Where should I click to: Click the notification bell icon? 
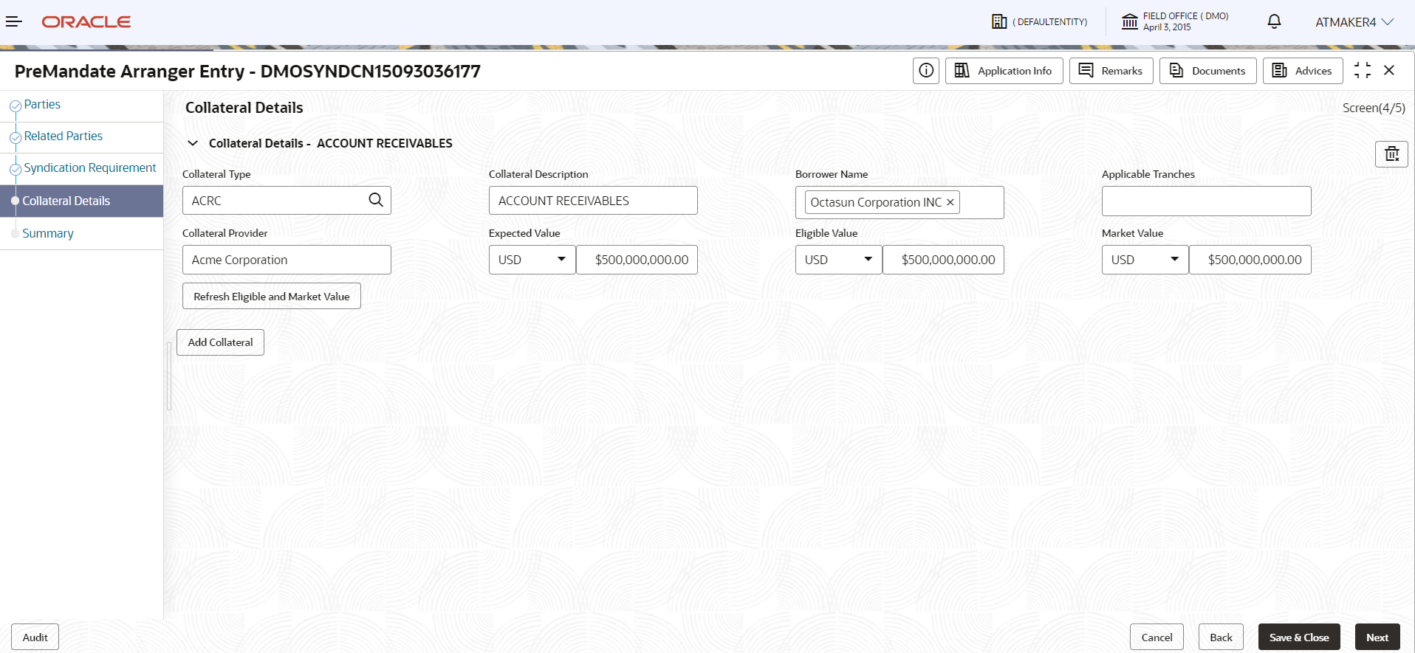[x=1274, y=22]
